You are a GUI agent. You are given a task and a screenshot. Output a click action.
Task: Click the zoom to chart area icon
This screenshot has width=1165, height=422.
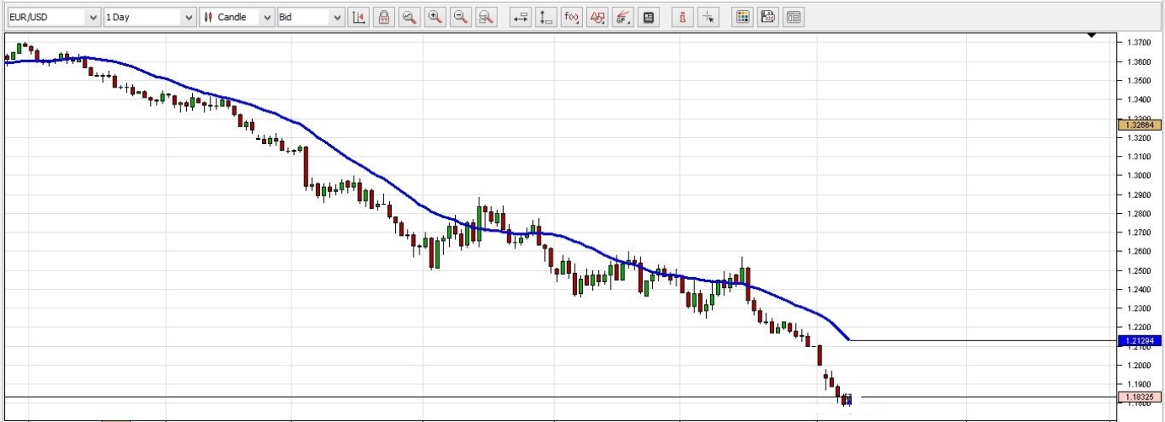pyautogui.click(x=409, y=17)
